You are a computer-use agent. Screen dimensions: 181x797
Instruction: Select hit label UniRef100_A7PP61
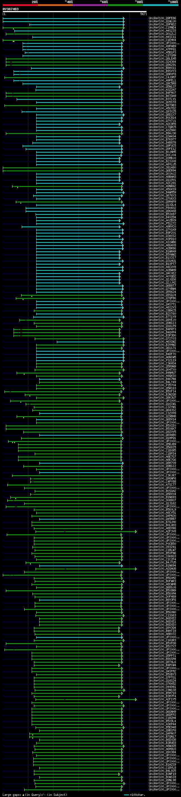pyautogui.click(x=162, y=49)
